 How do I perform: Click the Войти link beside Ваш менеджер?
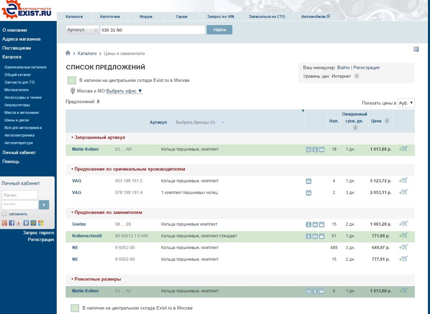344,68
